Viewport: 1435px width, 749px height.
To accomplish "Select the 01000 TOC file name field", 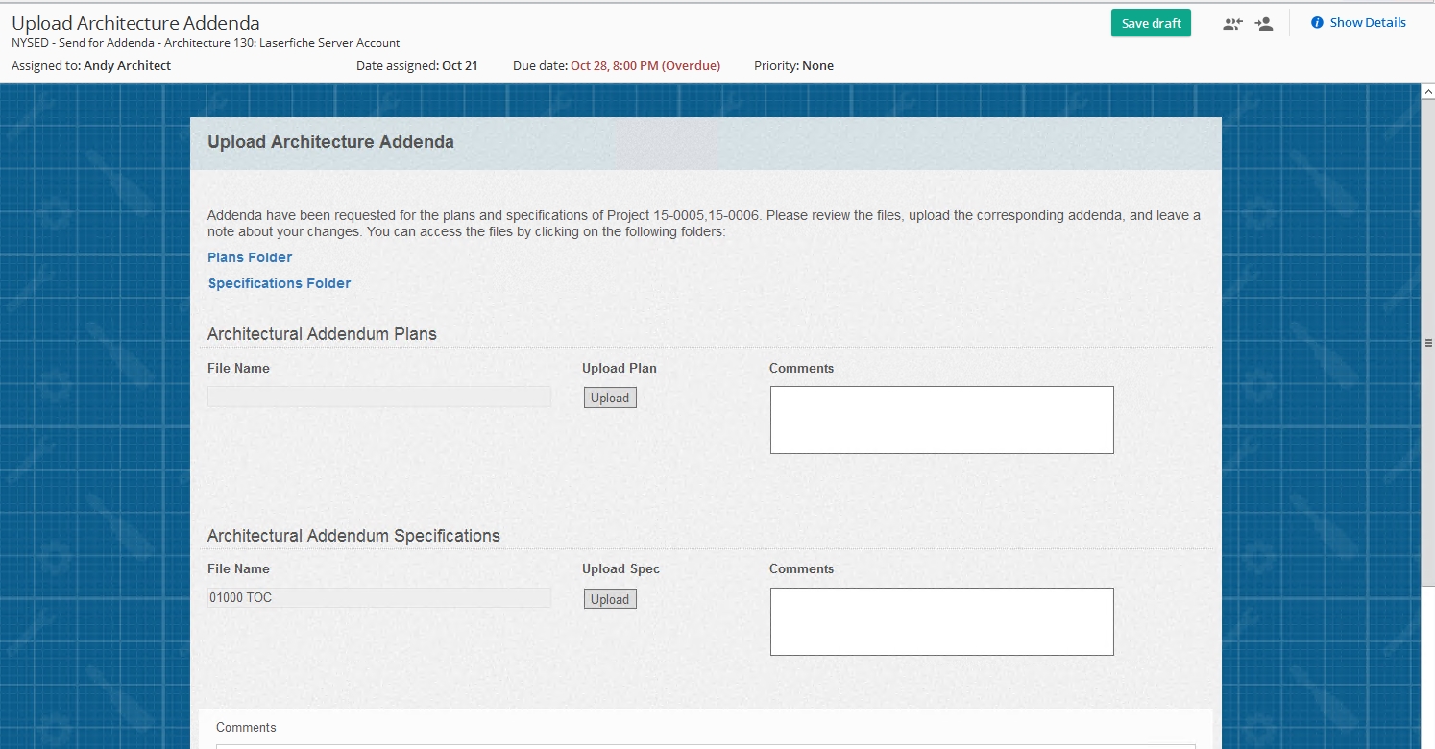I will click(379, 597).
